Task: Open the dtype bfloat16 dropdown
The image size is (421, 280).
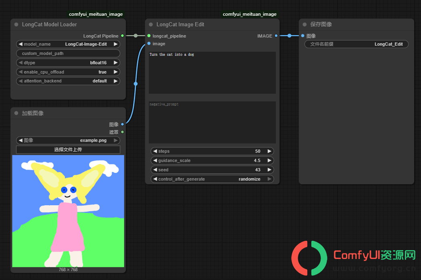Action: click(x=68, y=63)
